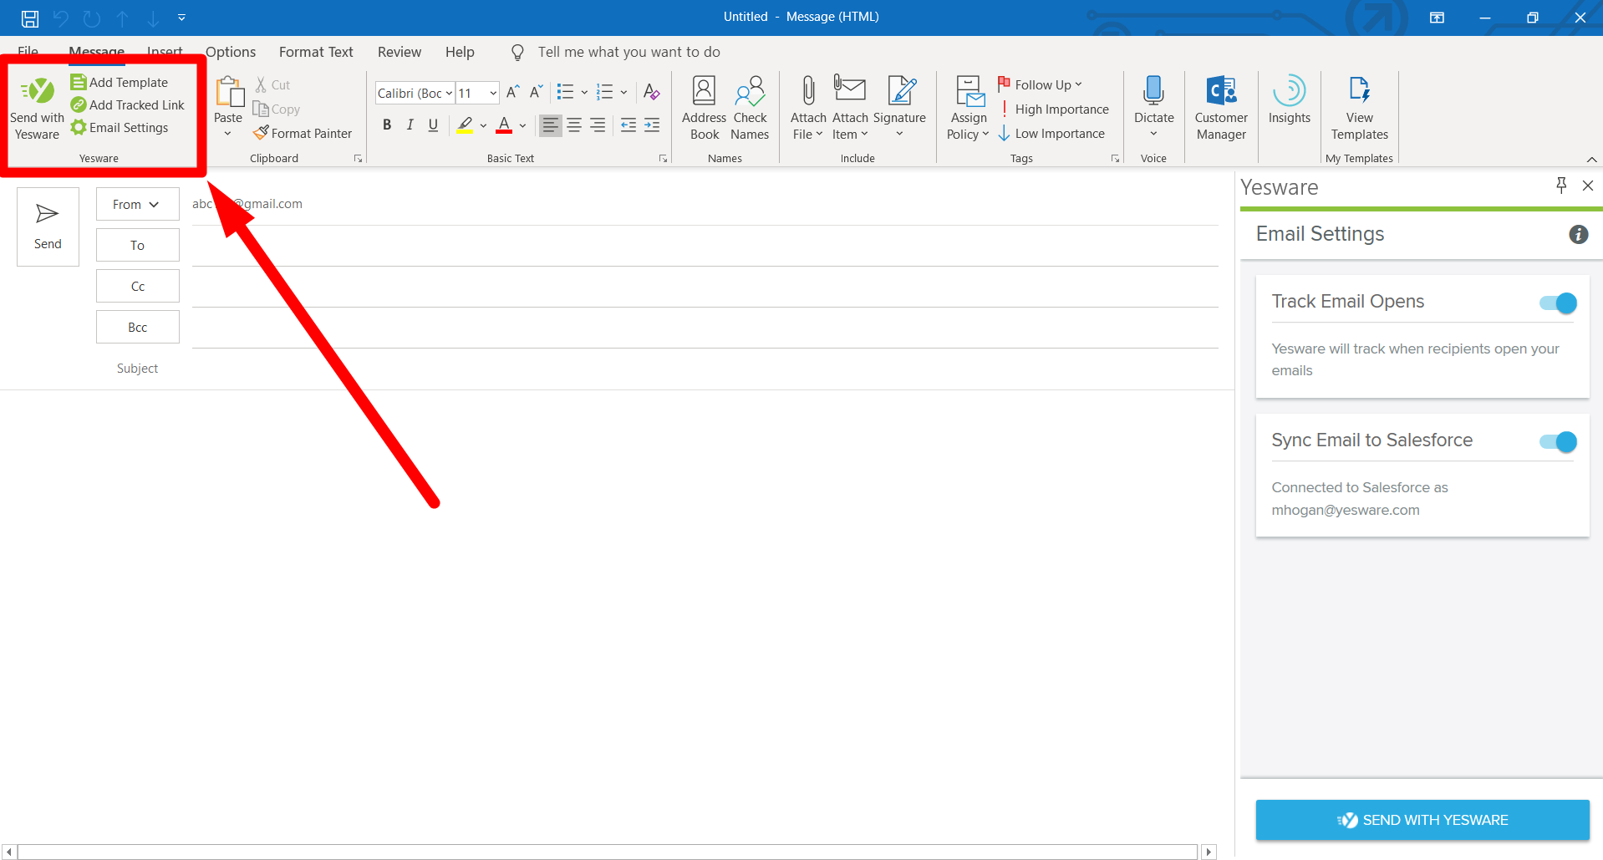Screen dimensions: 1603x860
Task: Open the Format Text tab
Action: coord(316,52)
